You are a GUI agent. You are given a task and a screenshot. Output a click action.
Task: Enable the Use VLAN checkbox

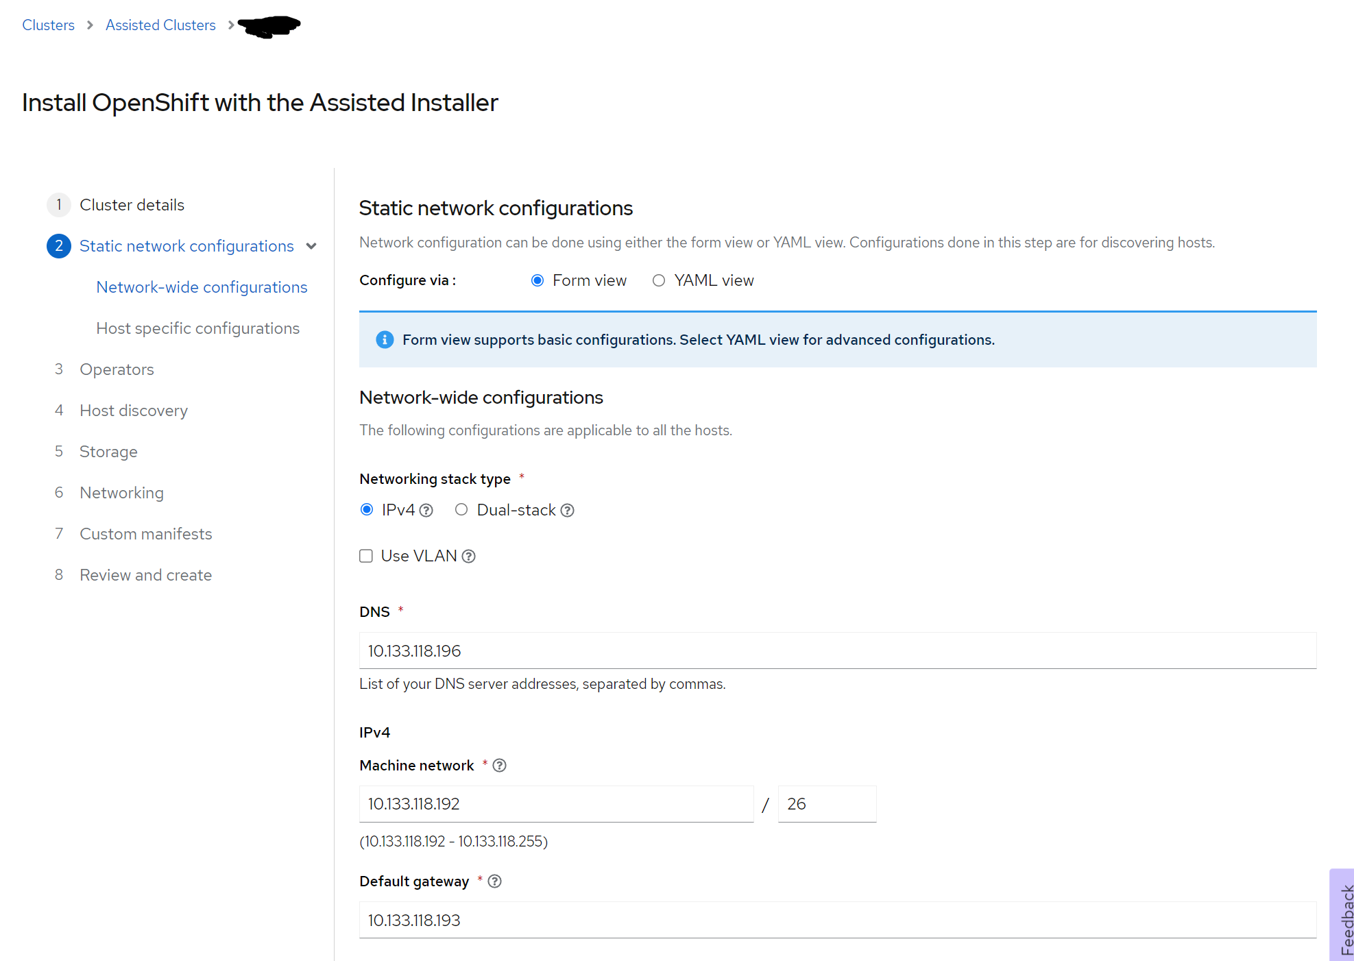pos(366,556)
